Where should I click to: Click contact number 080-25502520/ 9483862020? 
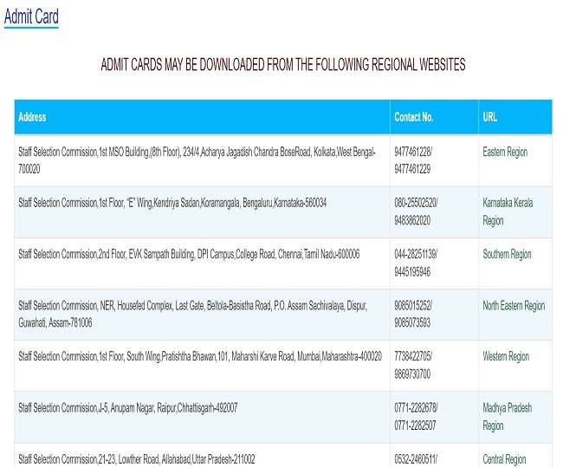416,211
